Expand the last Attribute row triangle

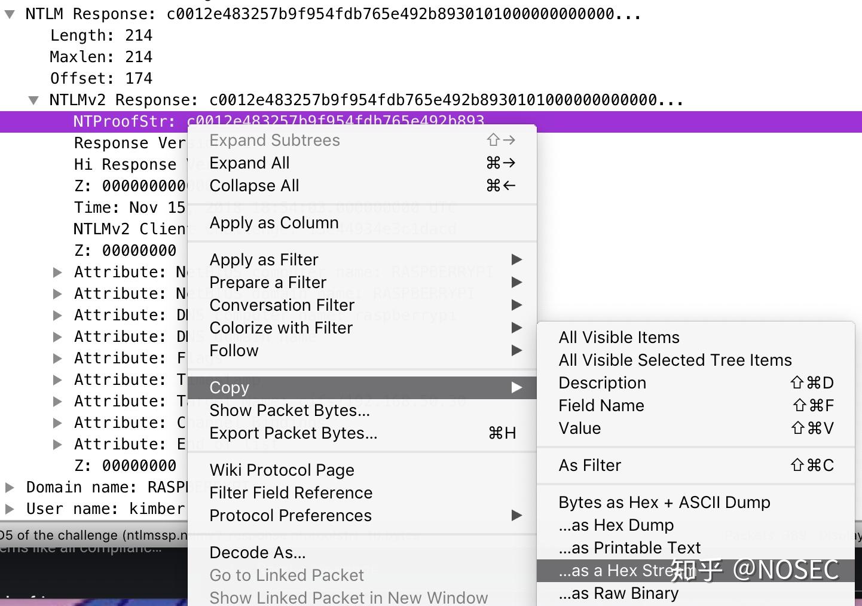(x=57, y=445)
